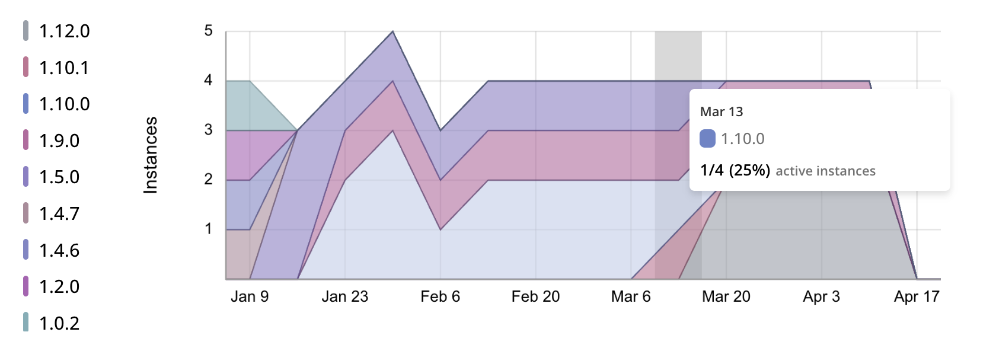Image resolution: width=996 pixels, height=351 pixels.
Task: Click the Mar 6 axis label
Action: click(x=631, y=296)
